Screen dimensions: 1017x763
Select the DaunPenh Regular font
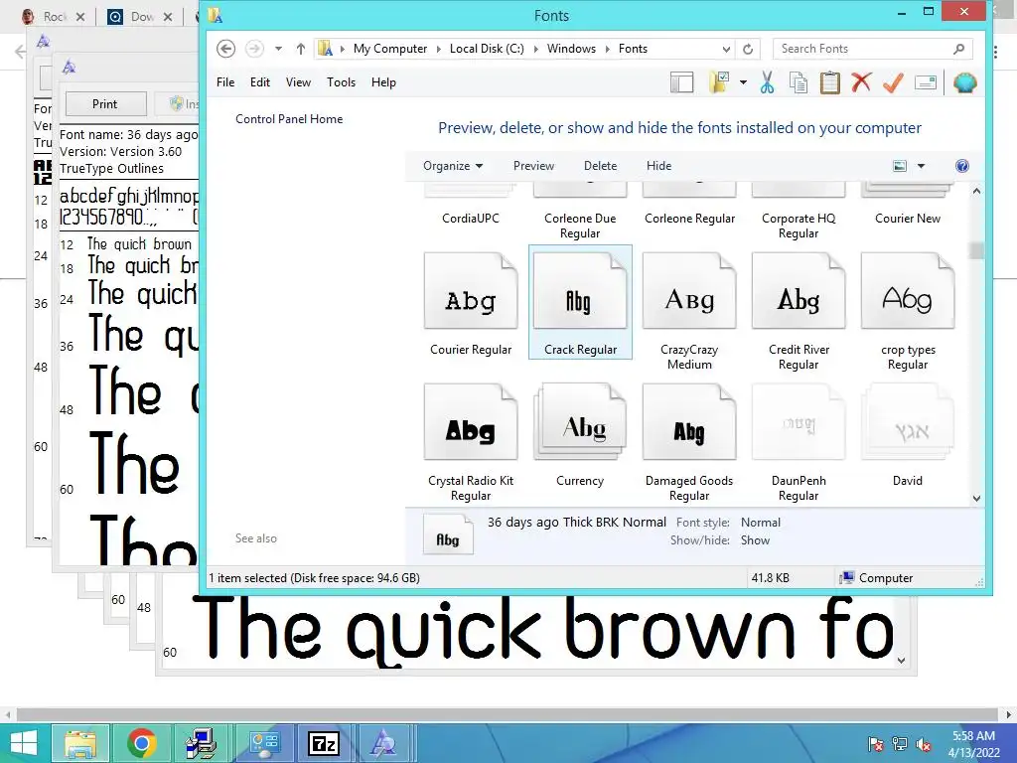tap(799, 442)
